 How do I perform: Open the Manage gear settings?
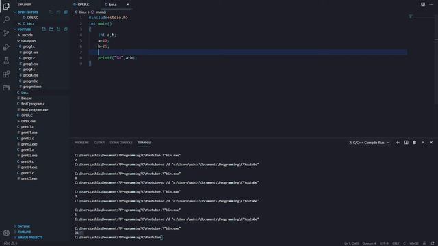click(x=6, y=233)
